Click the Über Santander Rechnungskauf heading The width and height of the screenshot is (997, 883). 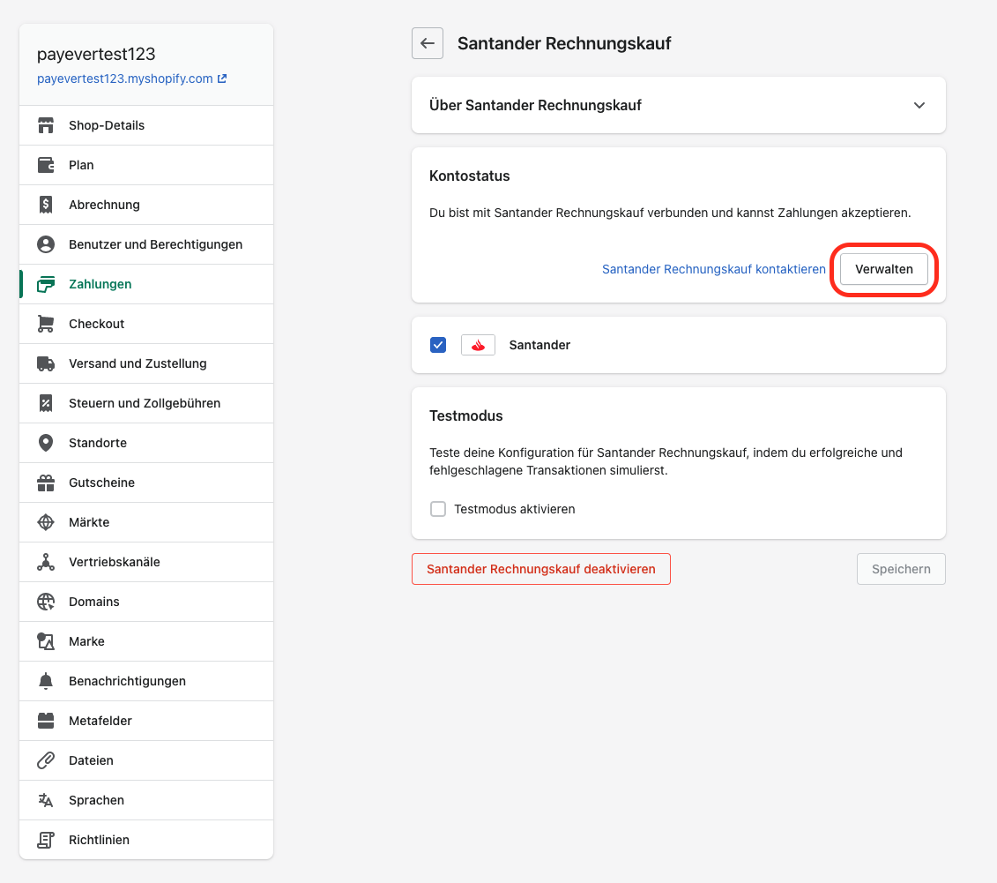pos(535,105)
